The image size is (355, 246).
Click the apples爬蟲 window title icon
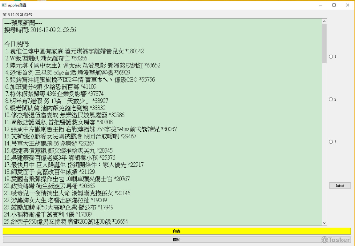click(x=4, y=5)
